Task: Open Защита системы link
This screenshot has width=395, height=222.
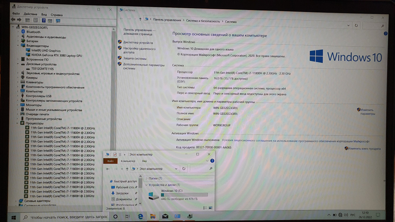Action: coord(135,58)
